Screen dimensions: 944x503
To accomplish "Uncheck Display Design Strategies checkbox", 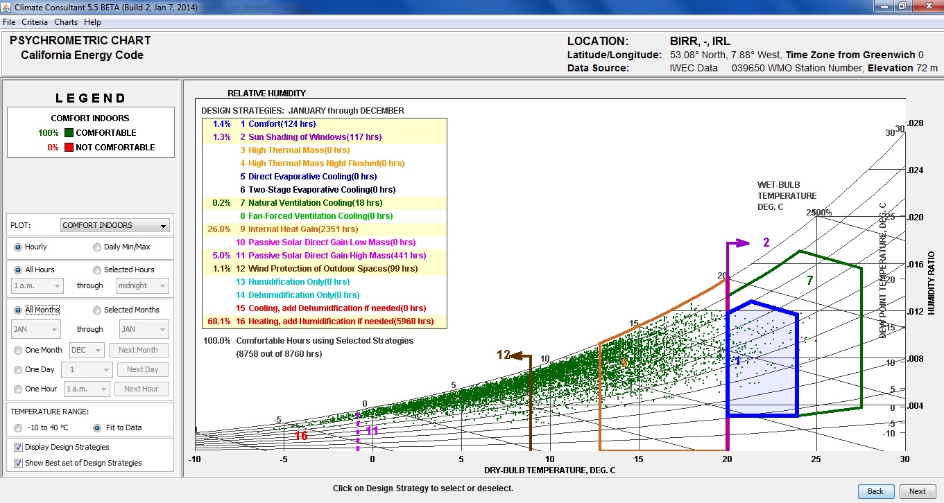I will (17, 448).
